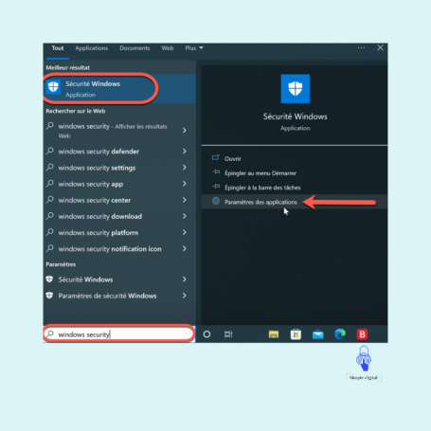Click pin icon beside Épingler au menu Démarrer
This screenshot has height=431, width=431.
216,172
